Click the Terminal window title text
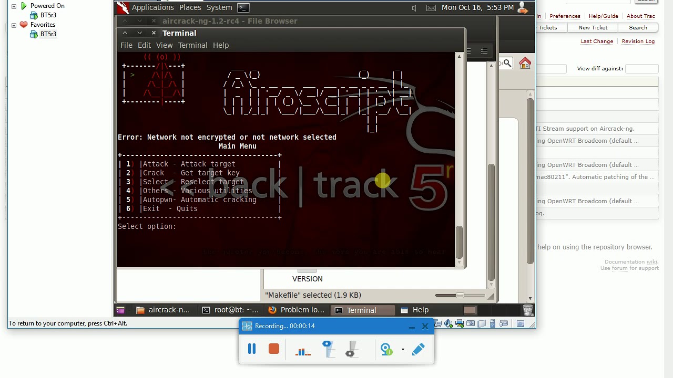 pos(179,33)
